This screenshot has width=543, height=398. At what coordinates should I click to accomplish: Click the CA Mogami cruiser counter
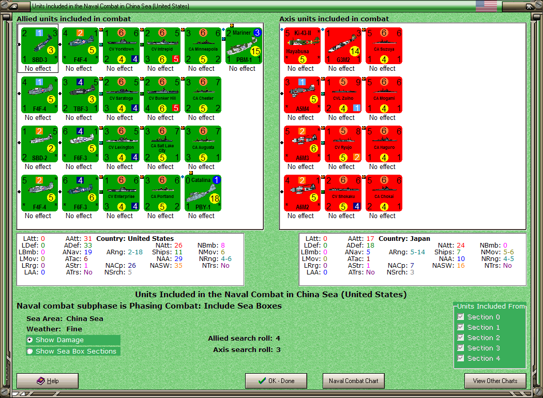[x=384, y=95]
